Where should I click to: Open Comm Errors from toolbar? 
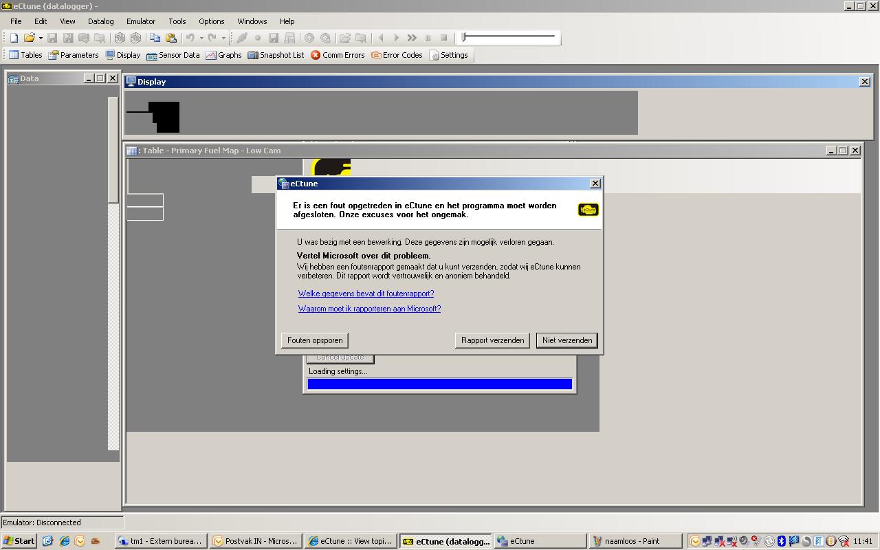pyautogui.click(x=338, y=55)
